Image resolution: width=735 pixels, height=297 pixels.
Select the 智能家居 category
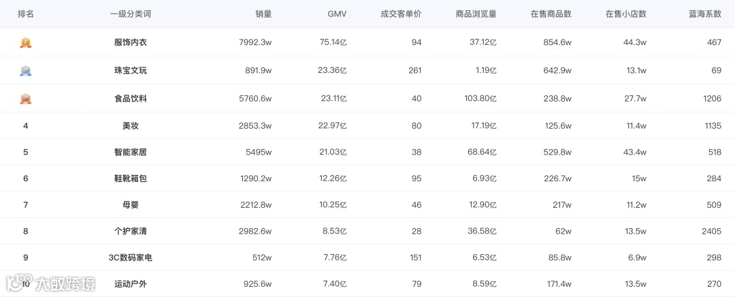[131, 153]
